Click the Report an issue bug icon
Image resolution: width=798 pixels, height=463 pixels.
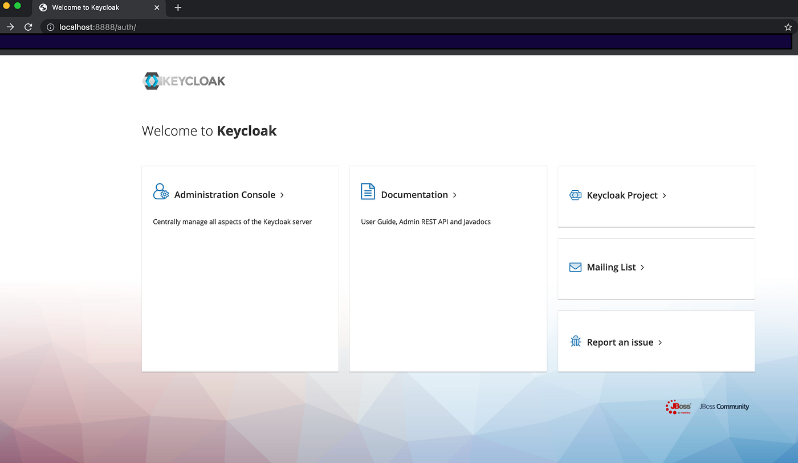(x=575, y=341)
